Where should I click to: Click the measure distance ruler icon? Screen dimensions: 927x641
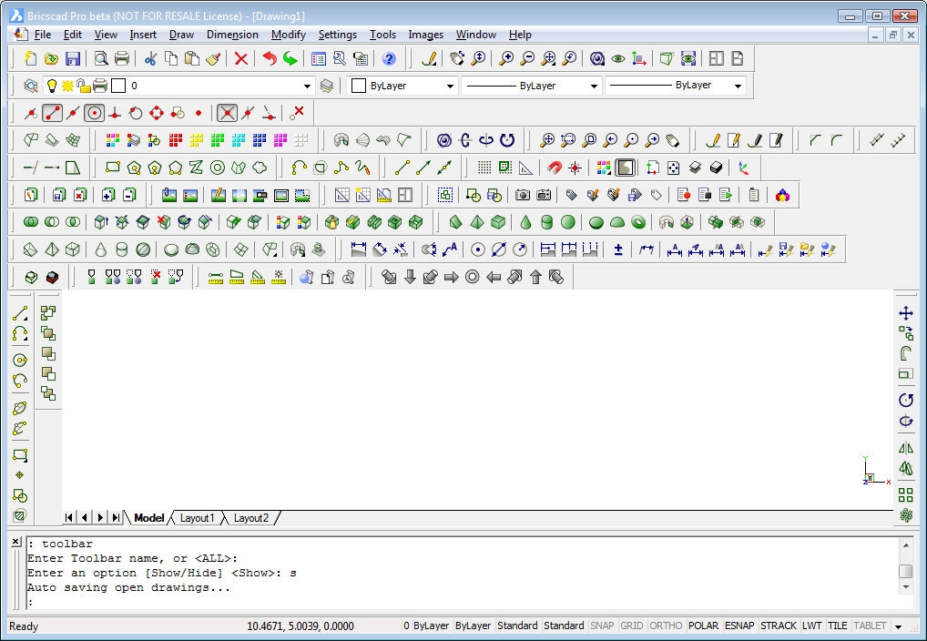216,277
